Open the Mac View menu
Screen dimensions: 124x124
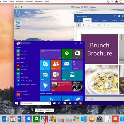pos(11,2)
